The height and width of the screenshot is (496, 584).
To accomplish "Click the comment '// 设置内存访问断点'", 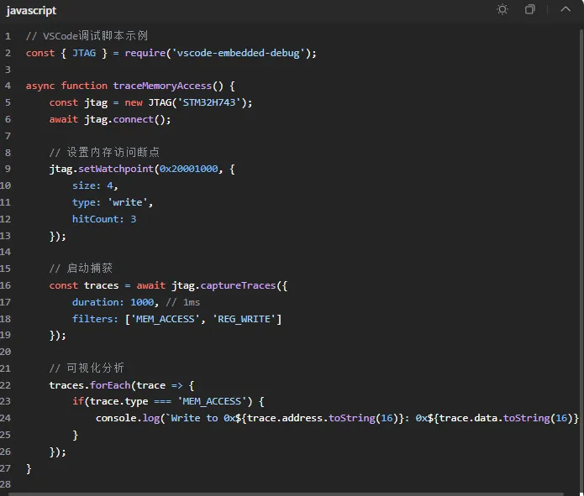I will point(105,152).
